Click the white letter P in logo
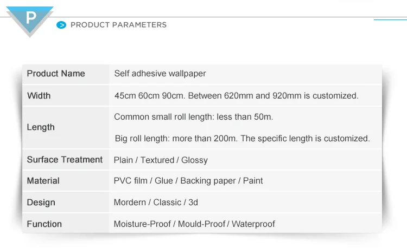 coord(31,18)
